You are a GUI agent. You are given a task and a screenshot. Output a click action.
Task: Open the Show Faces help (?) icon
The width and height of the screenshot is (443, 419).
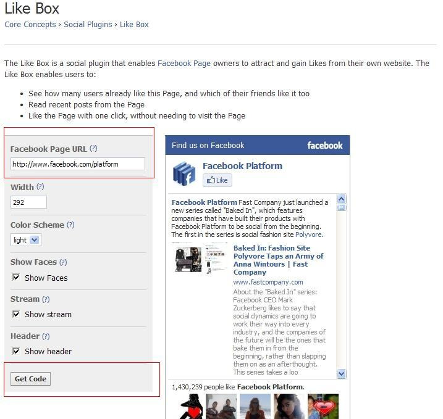[63, 262]
